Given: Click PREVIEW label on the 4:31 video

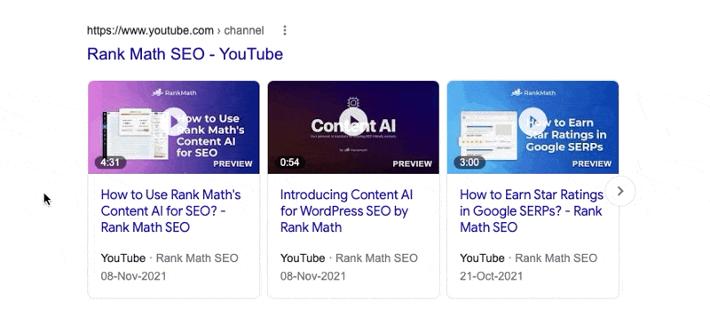Looking at the screenshot, I should point(233,163).
